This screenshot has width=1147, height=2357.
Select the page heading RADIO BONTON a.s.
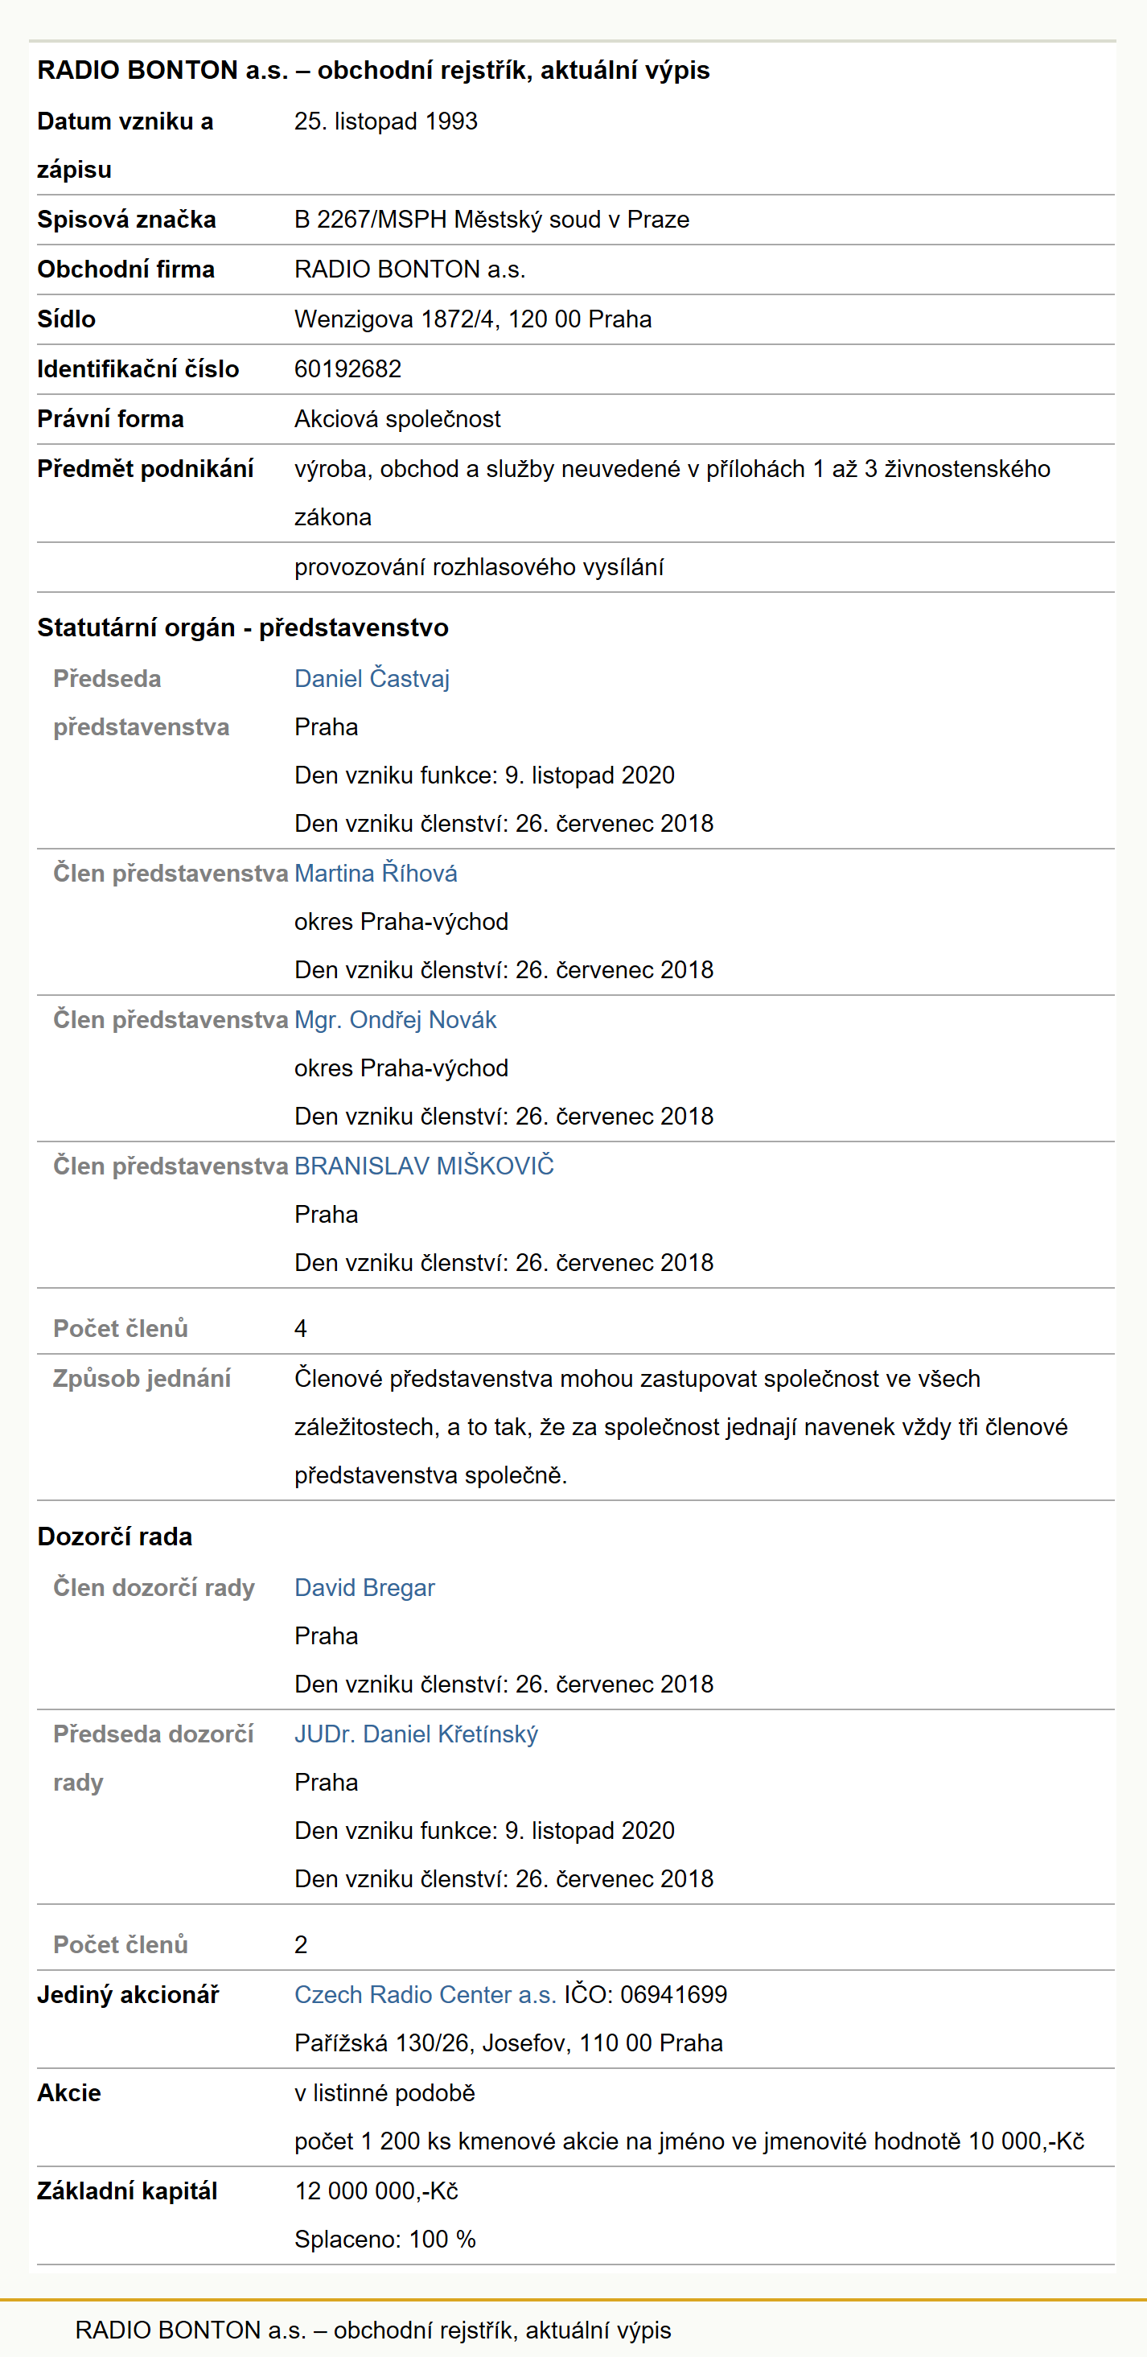[373, 71]
